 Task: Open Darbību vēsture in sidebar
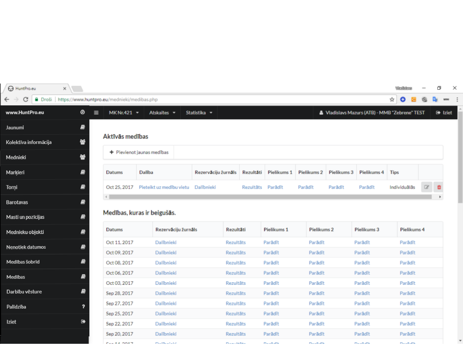point(45,292)
